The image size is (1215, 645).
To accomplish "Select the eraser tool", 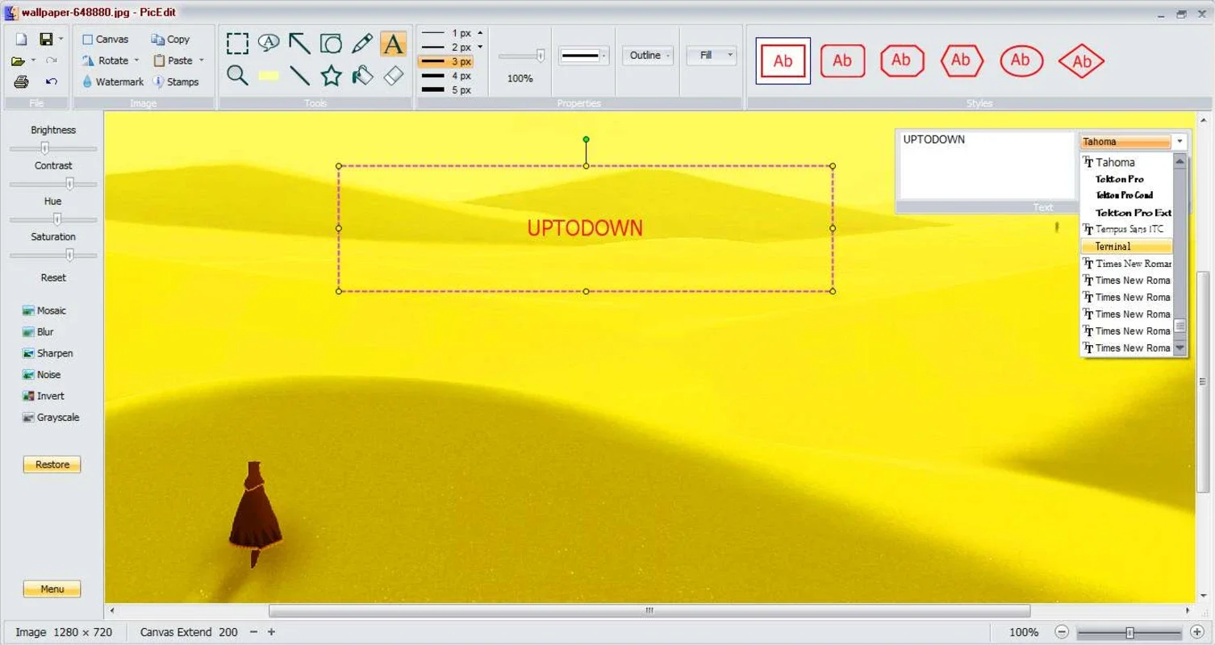I will (x=393, y=75).
